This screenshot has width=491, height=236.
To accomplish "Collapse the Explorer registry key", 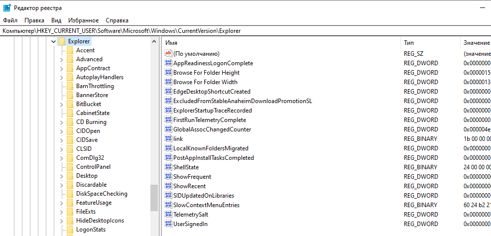I will coord(54,41).
